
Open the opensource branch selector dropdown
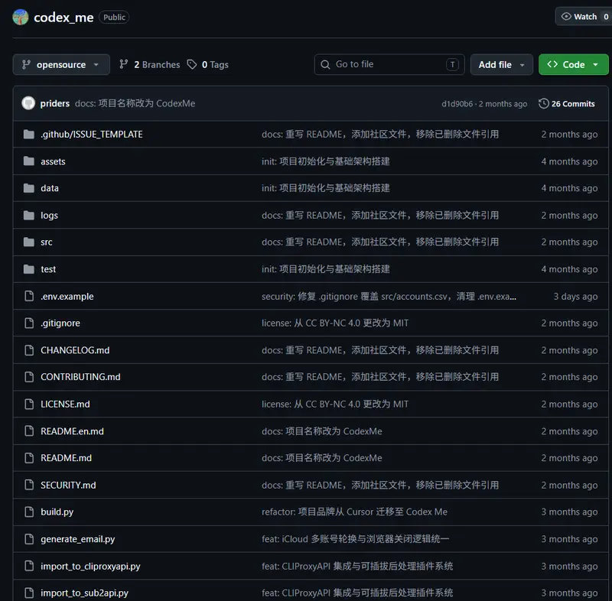61,64
